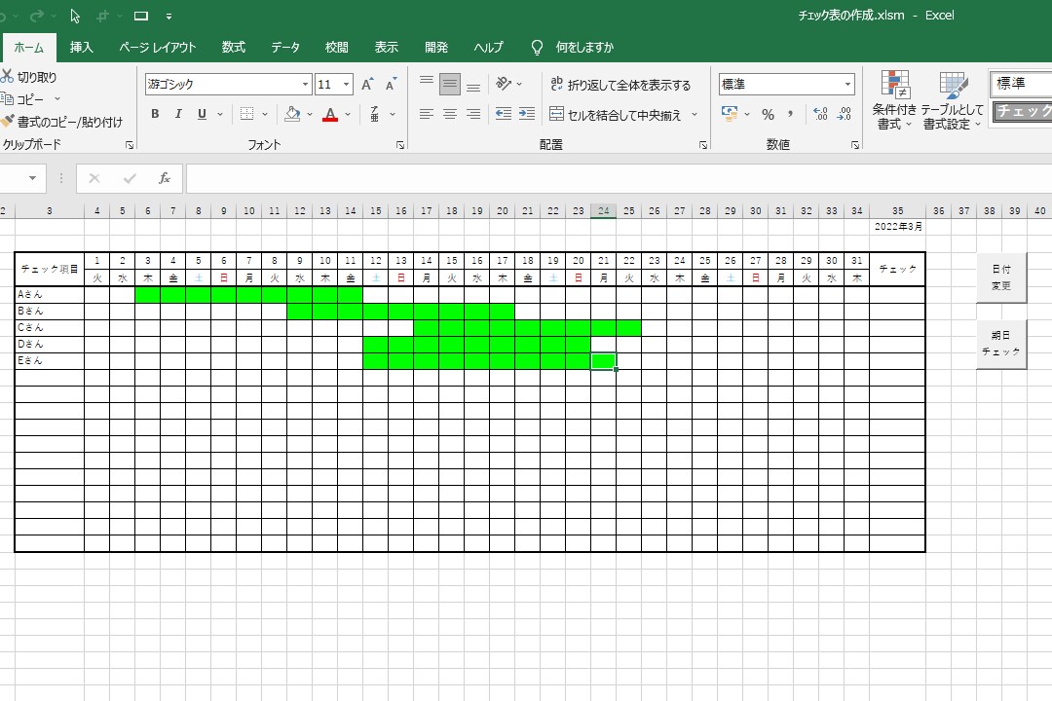Toggle Italic formatting
This screenshot has width=1052, height=701.
click(178, 113)
